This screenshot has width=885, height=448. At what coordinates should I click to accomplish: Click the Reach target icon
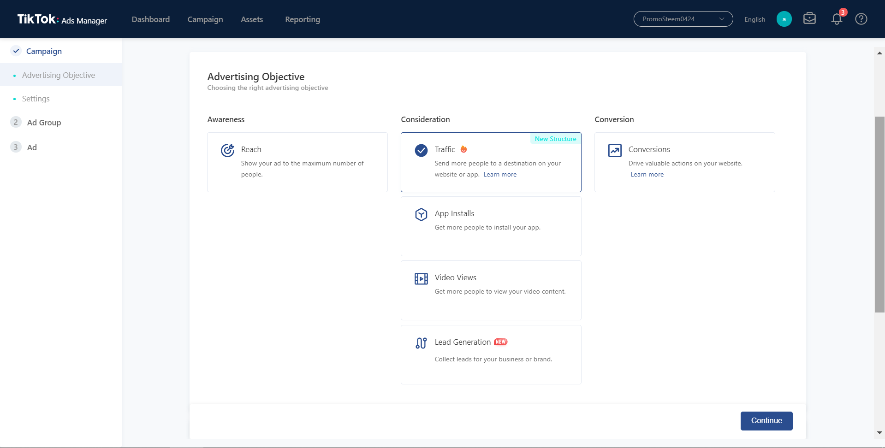point(227,150)
